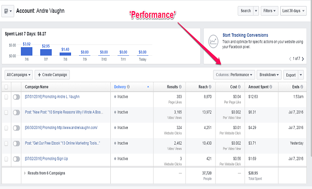Image resolution: width=312 pixels, height=189 pixels.
Task: Open the All Campaigns menu
Action: coord(18,75)
